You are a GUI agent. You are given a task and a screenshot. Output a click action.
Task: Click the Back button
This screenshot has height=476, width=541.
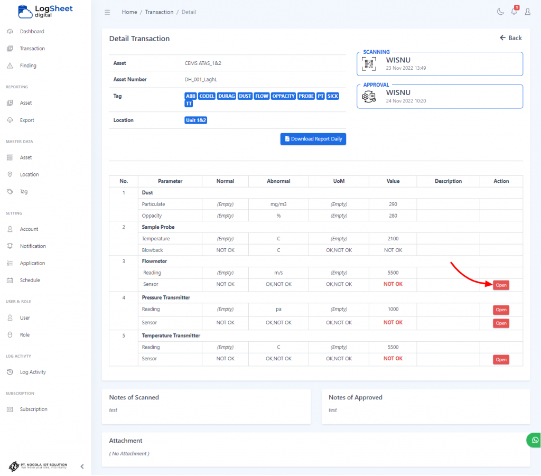[x=511, y=38]
